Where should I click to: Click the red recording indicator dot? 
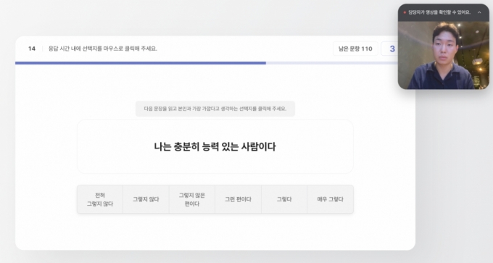(405, 12)
